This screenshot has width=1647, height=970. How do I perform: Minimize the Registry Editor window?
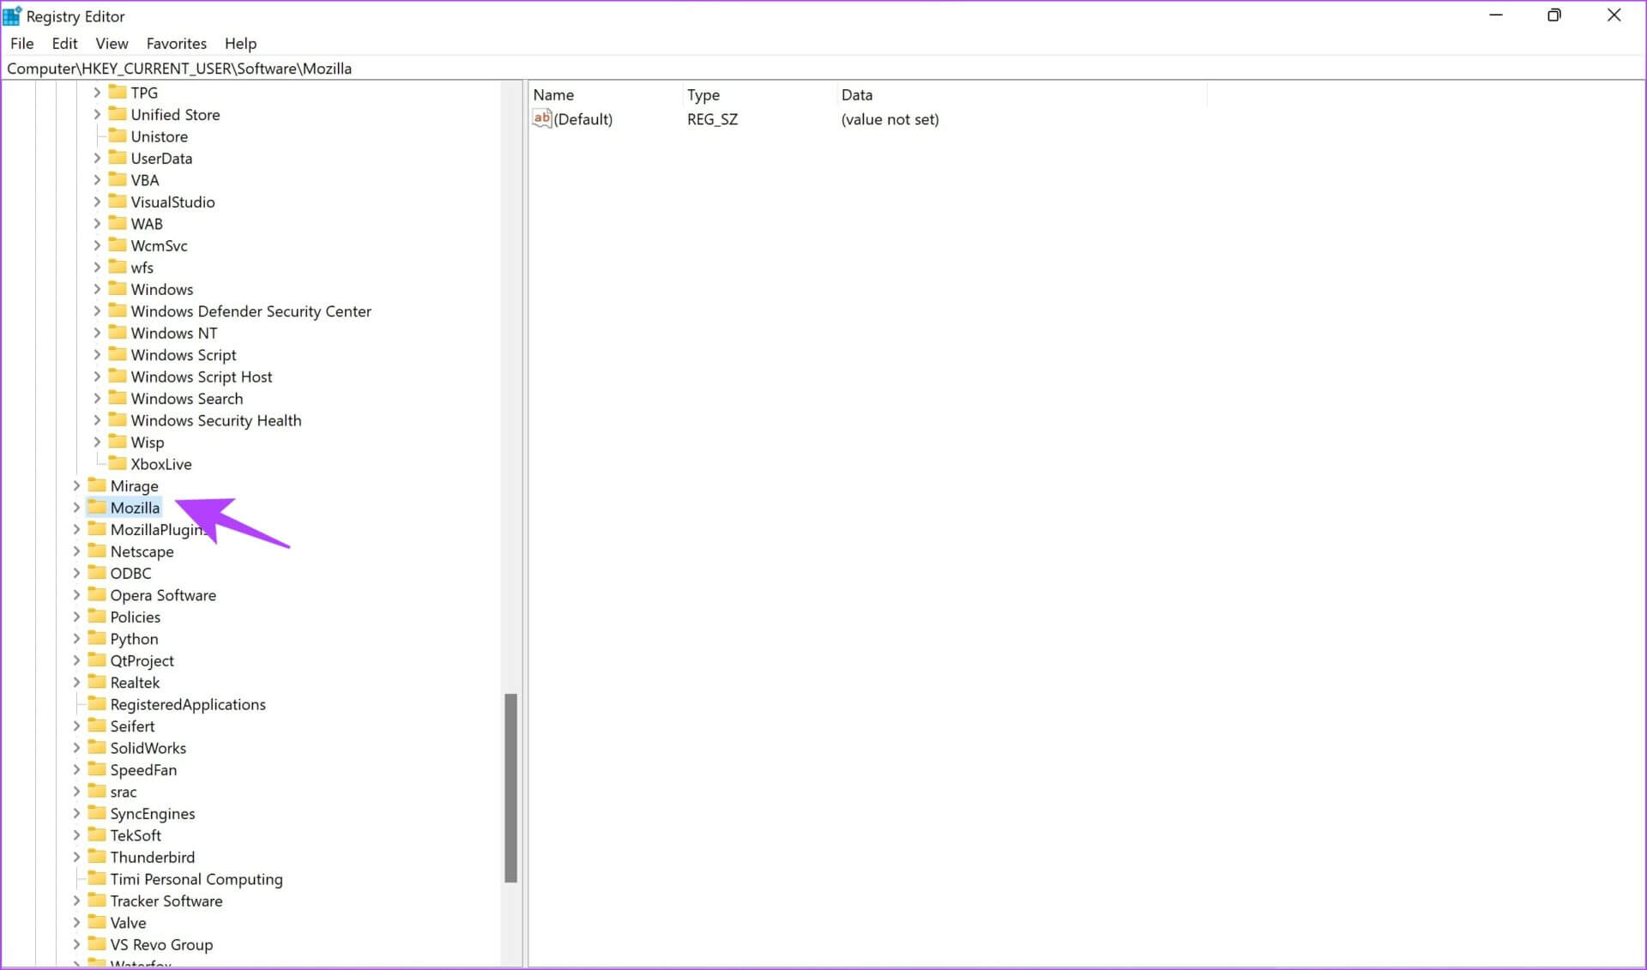pos(1496,15)
